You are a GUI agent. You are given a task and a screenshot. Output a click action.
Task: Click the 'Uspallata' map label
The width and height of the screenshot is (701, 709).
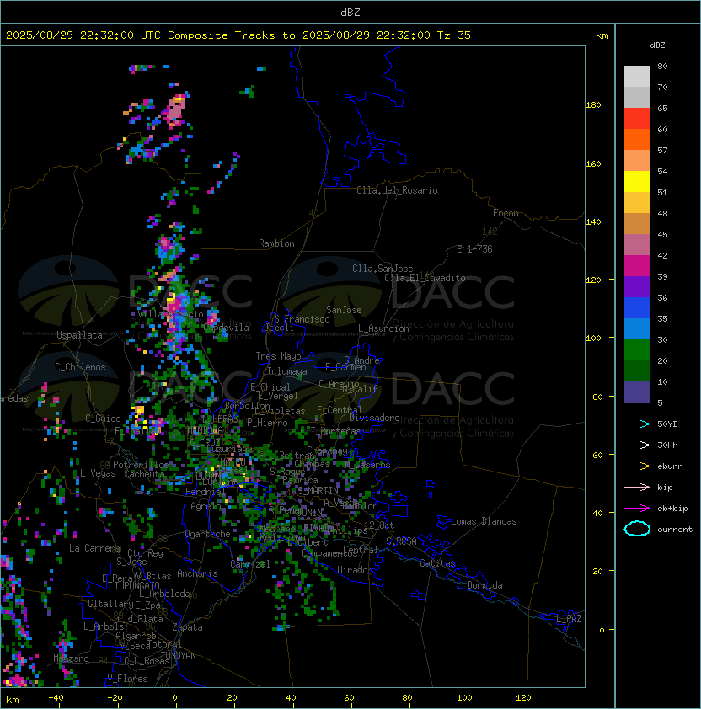79,335
